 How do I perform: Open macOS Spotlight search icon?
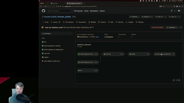[167, 1]
